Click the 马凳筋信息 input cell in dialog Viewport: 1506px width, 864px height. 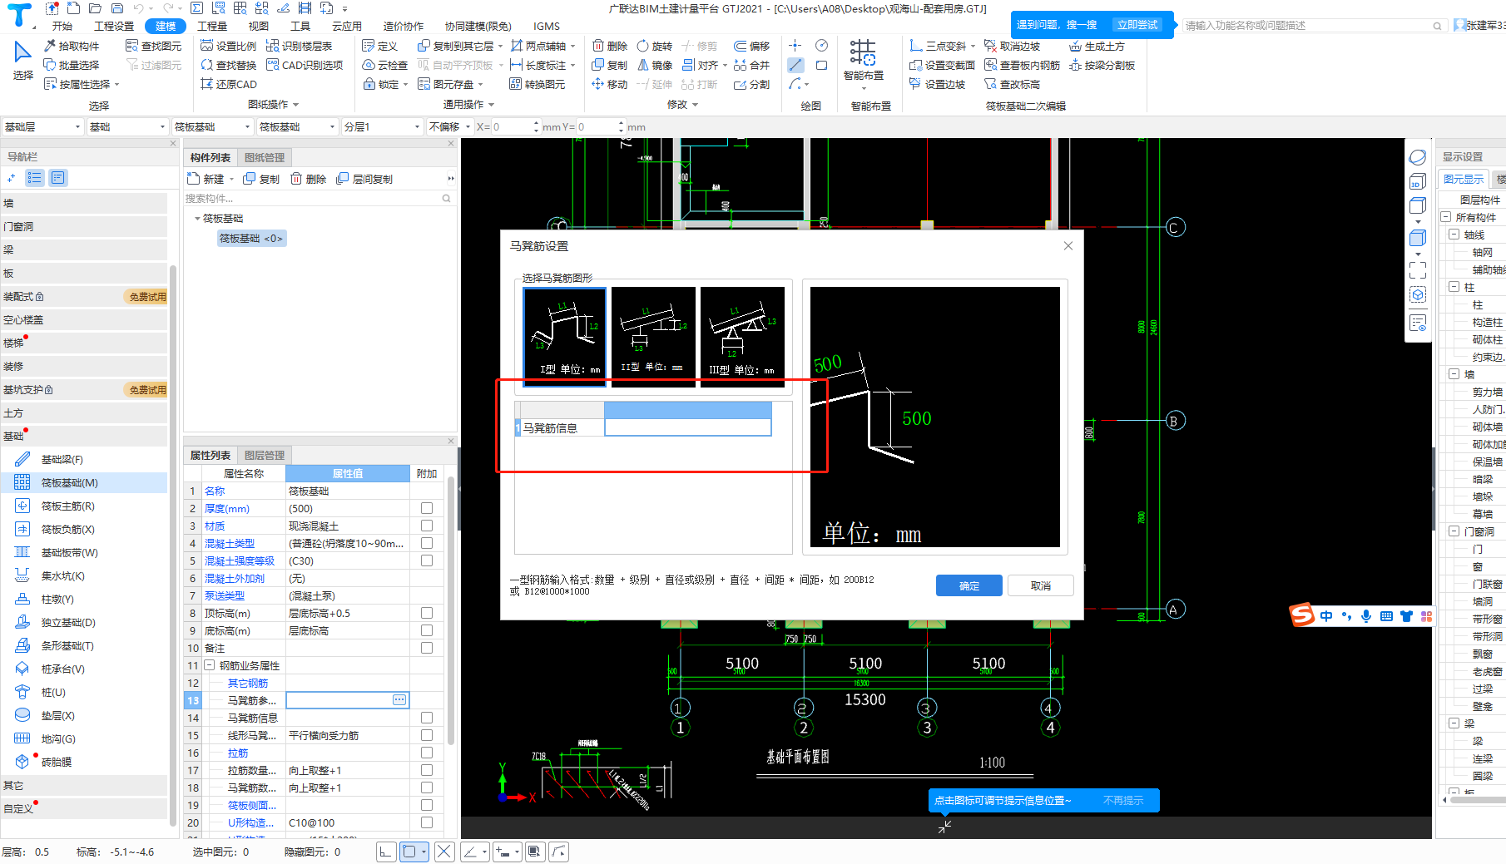click(x=687, y=427)
